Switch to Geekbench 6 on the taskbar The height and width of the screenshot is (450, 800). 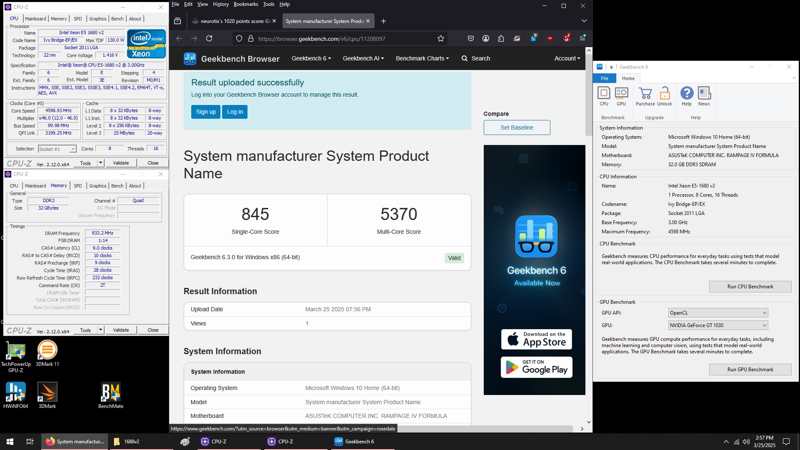pos(362,441)
